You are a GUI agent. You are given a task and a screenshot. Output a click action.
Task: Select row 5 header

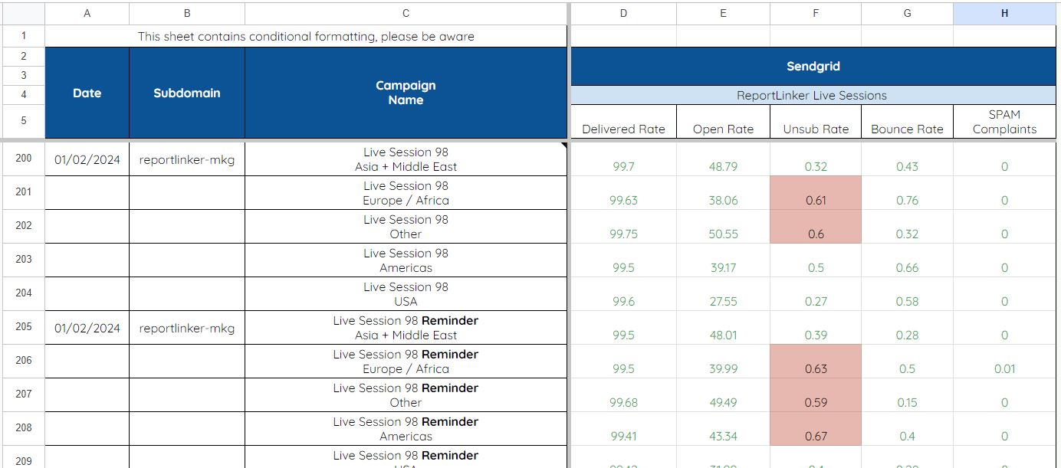[23, 121]
